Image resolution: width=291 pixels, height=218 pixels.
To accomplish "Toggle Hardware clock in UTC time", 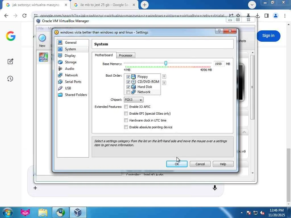I will point(126,120).
